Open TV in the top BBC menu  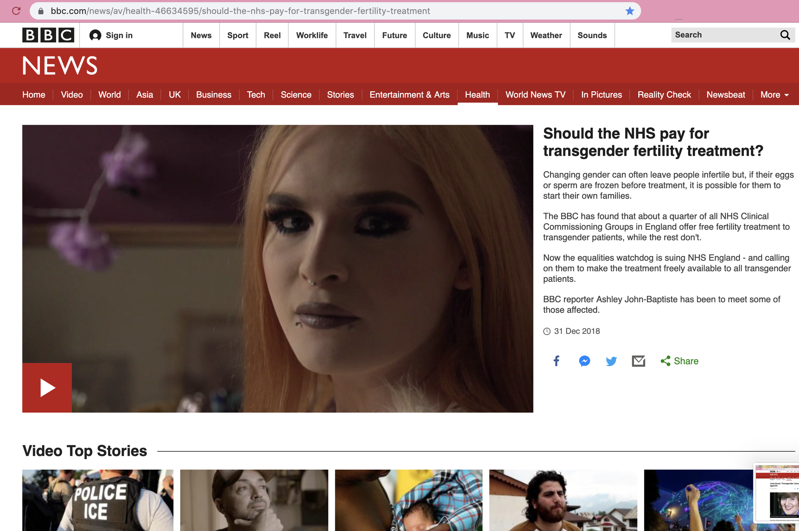509,35
